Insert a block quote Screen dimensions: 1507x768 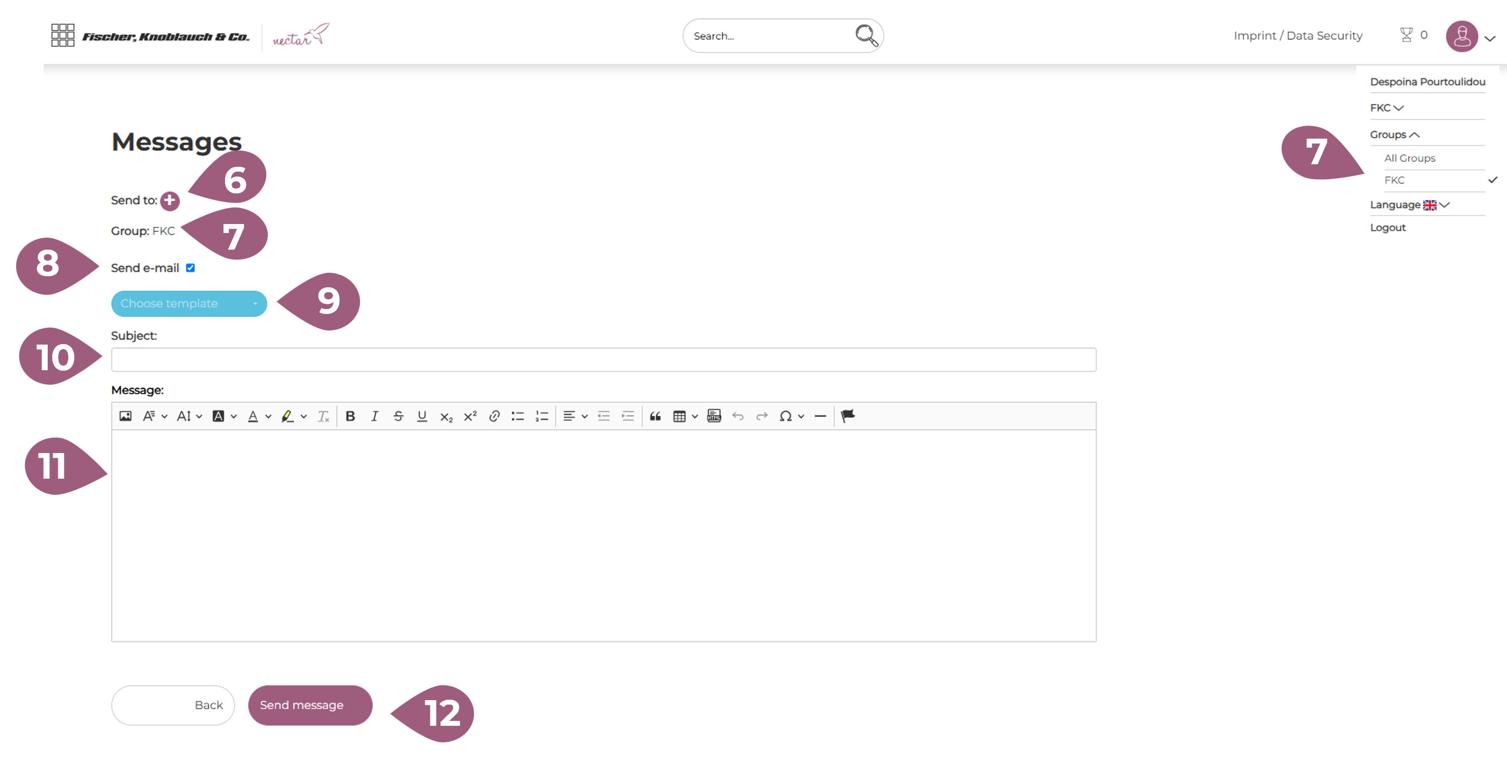(655, 416)
